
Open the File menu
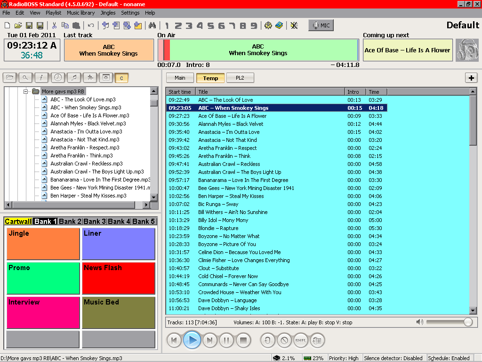pos(6,13)
